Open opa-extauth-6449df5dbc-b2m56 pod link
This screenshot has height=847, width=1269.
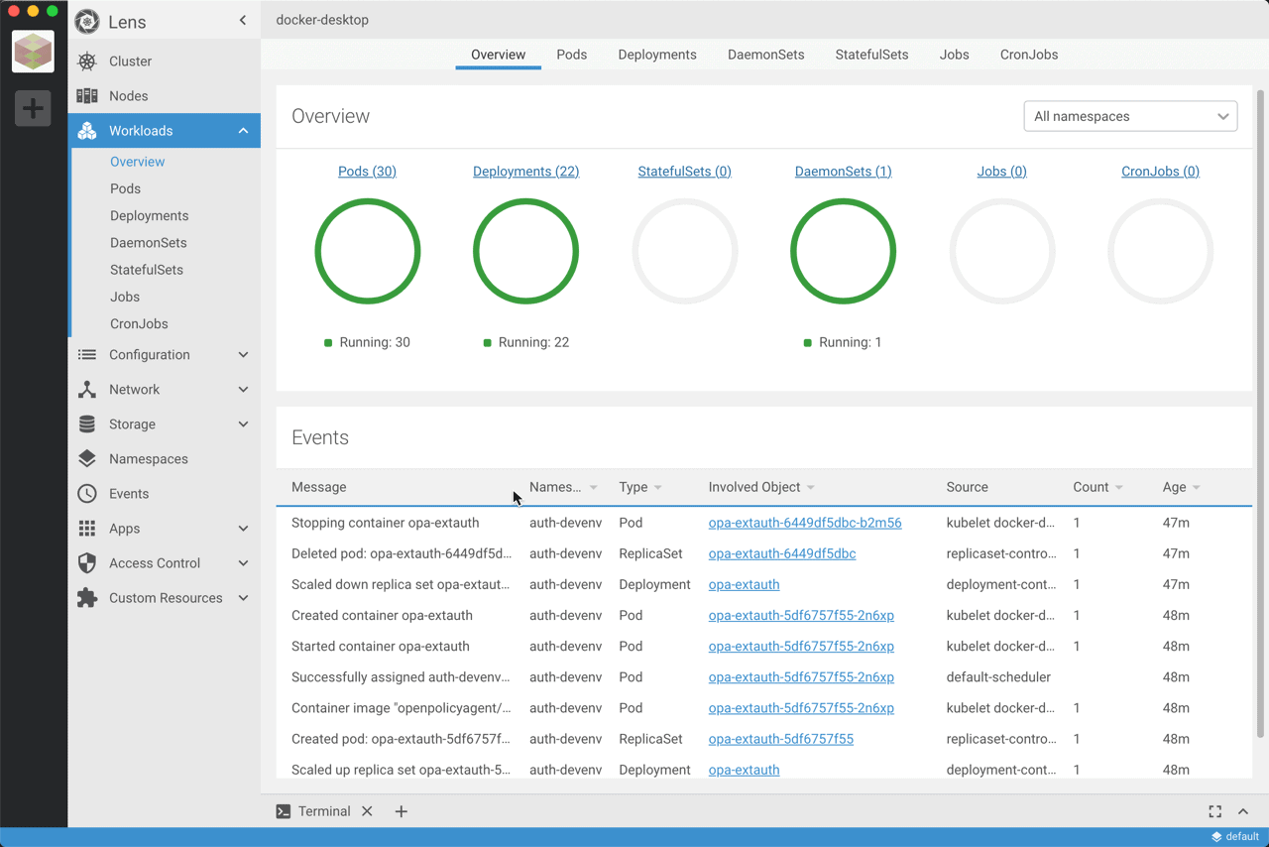click(x=805, y=523)
